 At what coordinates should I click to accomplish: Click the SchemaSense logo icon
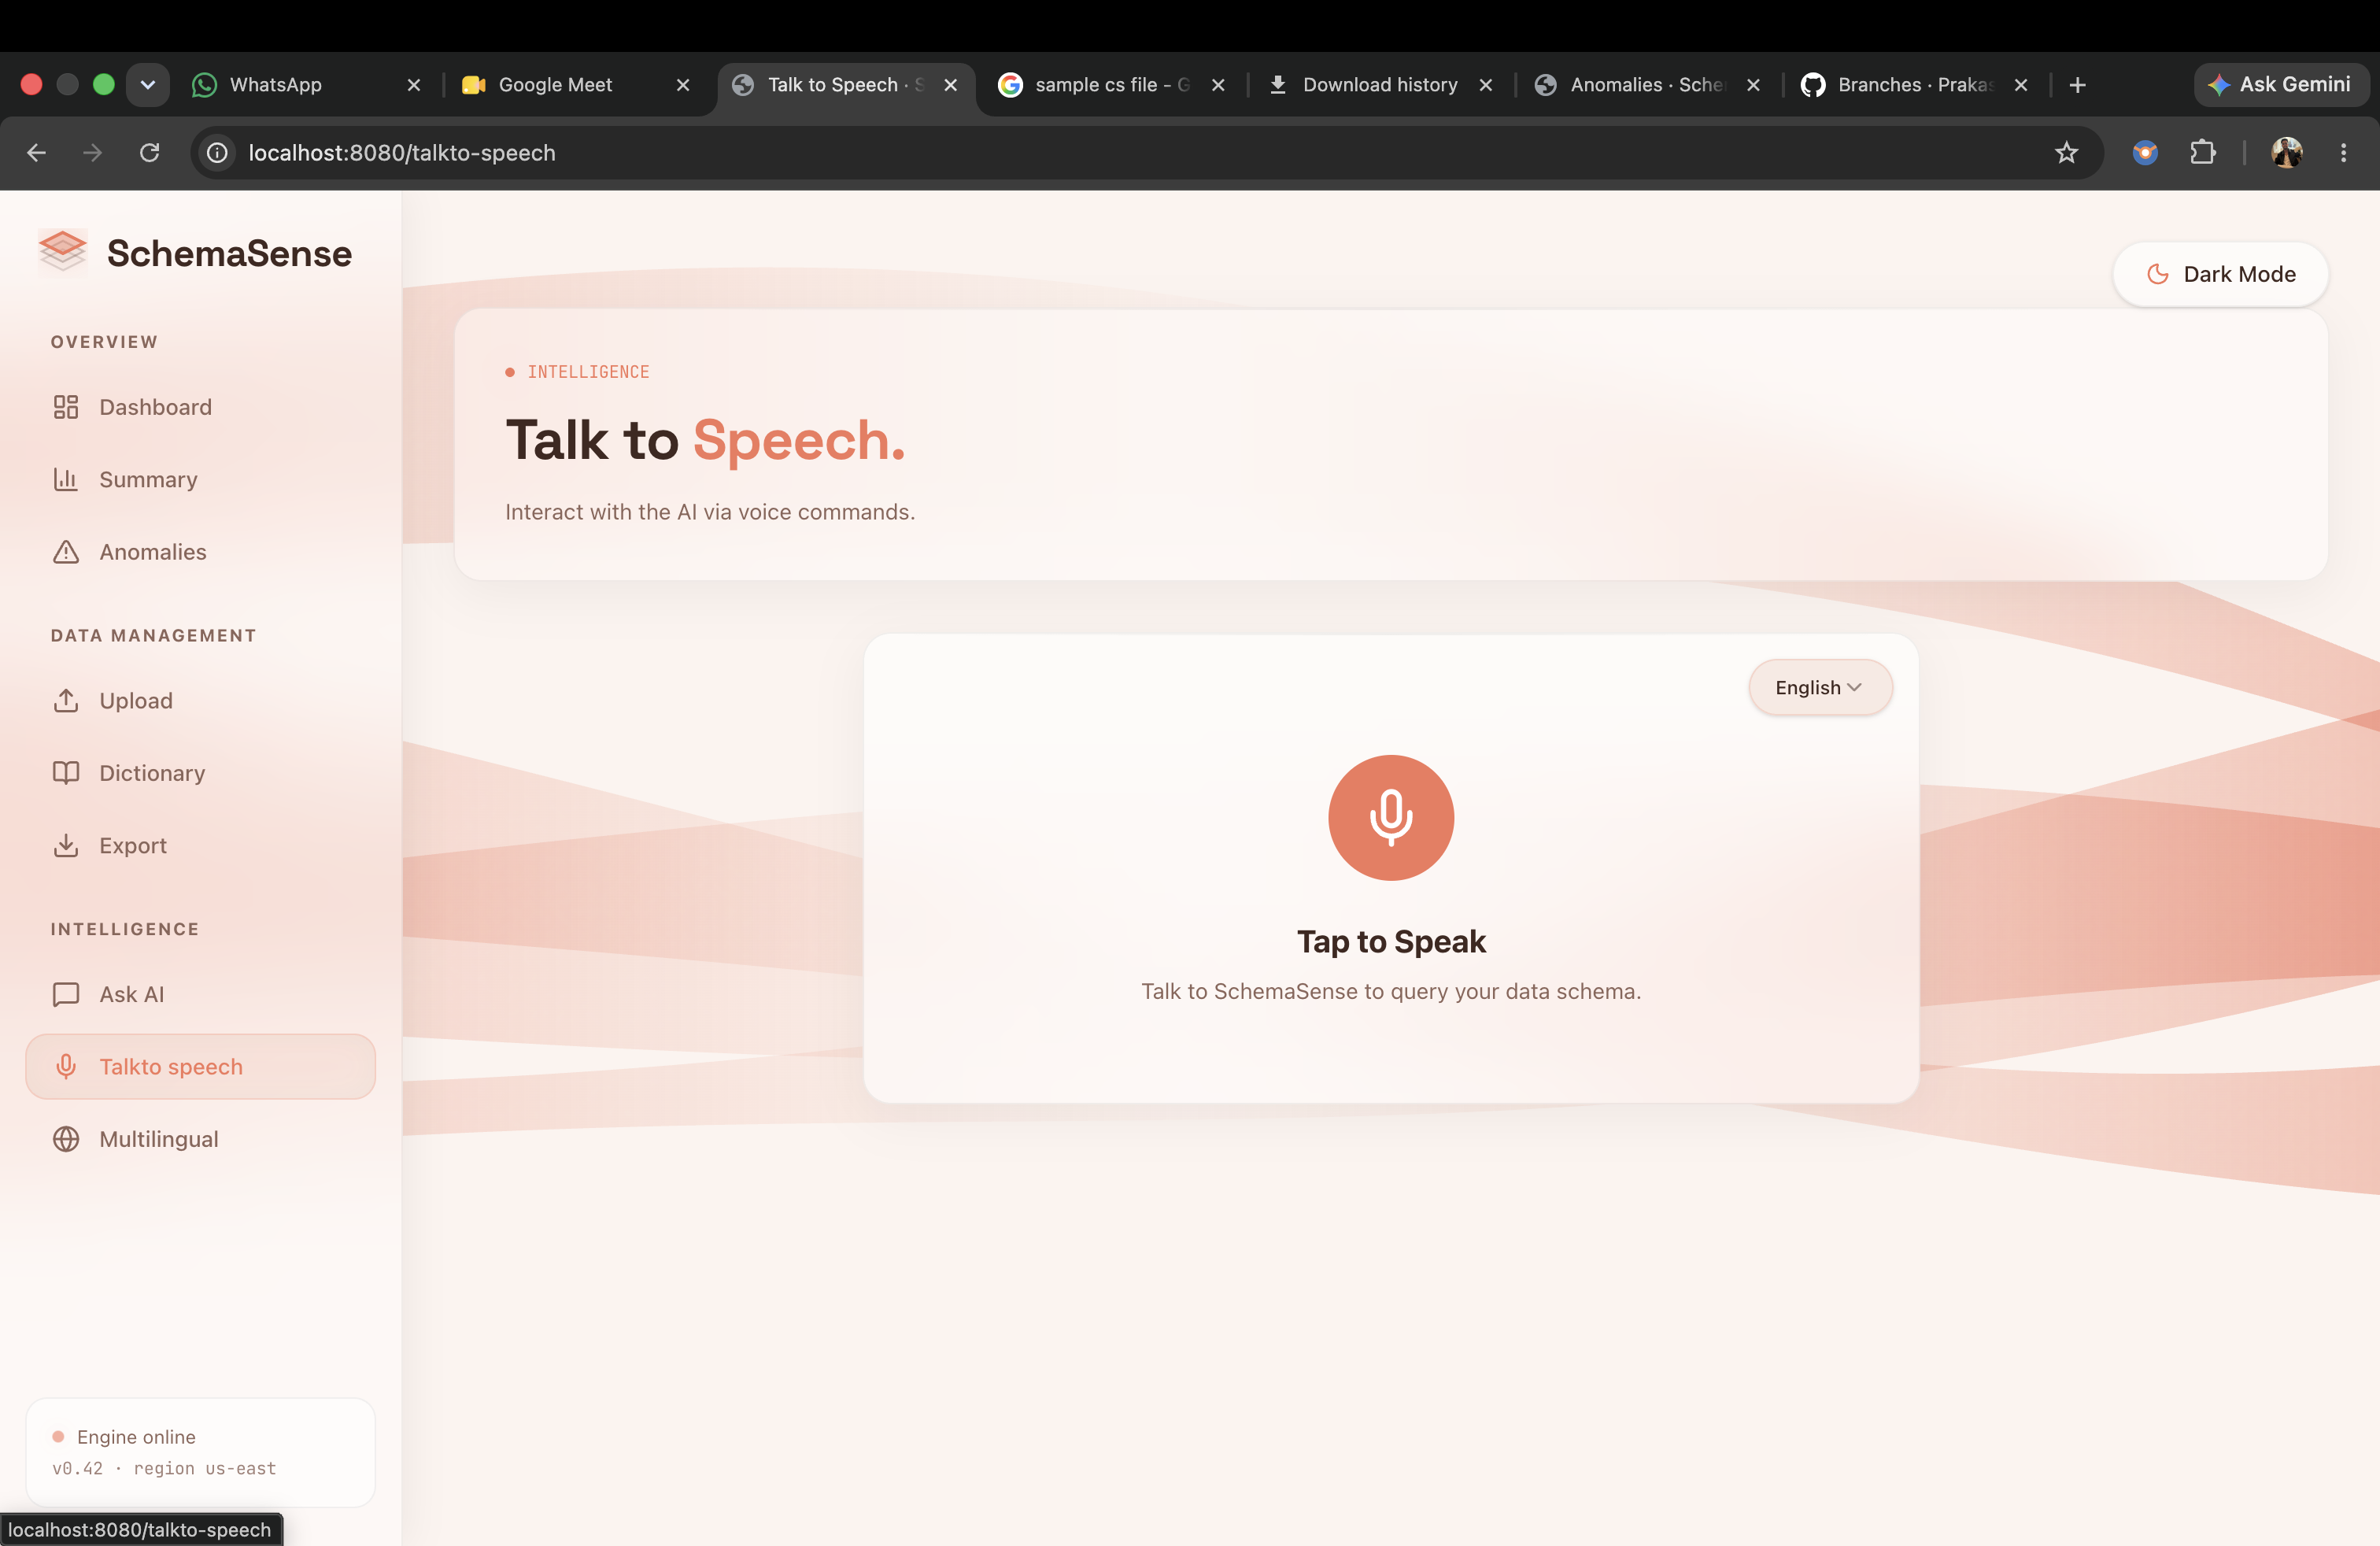click(x=62, y=251)
